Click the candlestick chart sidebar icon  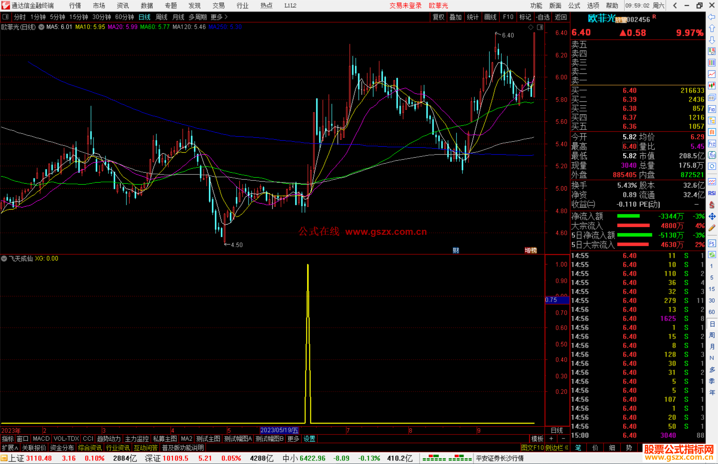tap(712, 85)
